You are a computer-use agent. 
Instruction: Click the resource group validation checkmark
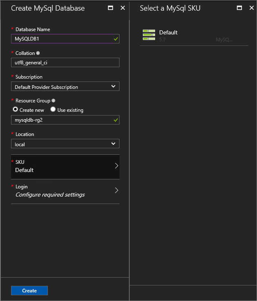pos(116,120)
